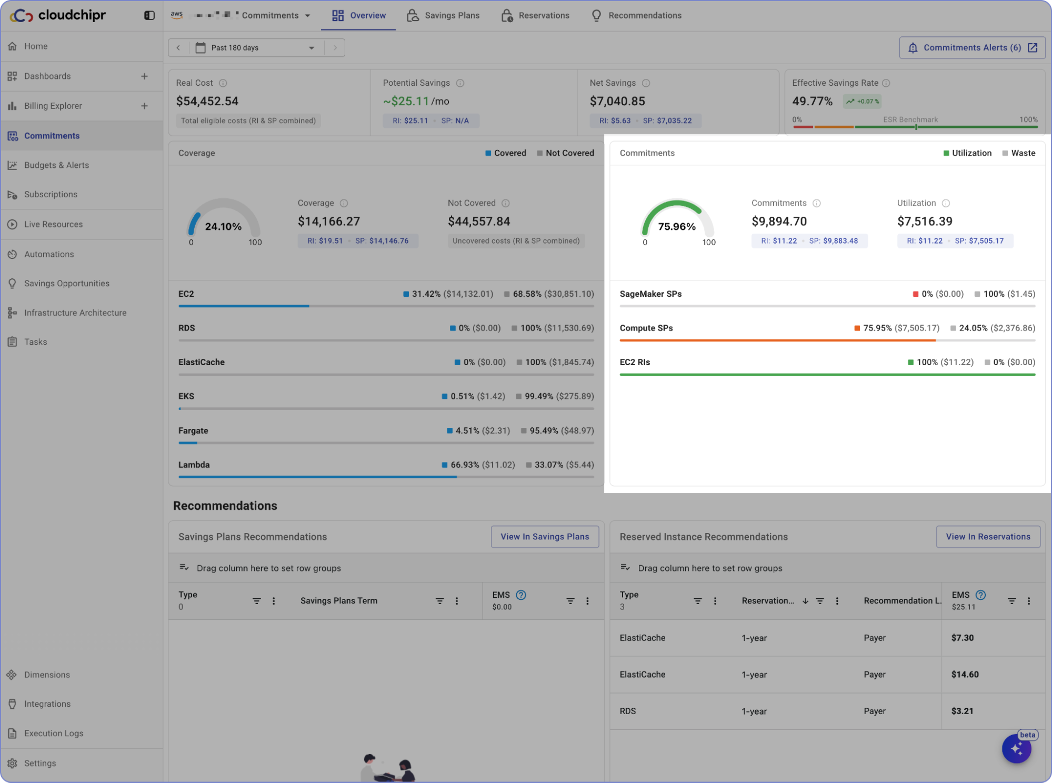Image resolution: width=1052 pixels, height=783 pixels.
Task: Toggle Not Covered legend item
Action: point(565,153)
